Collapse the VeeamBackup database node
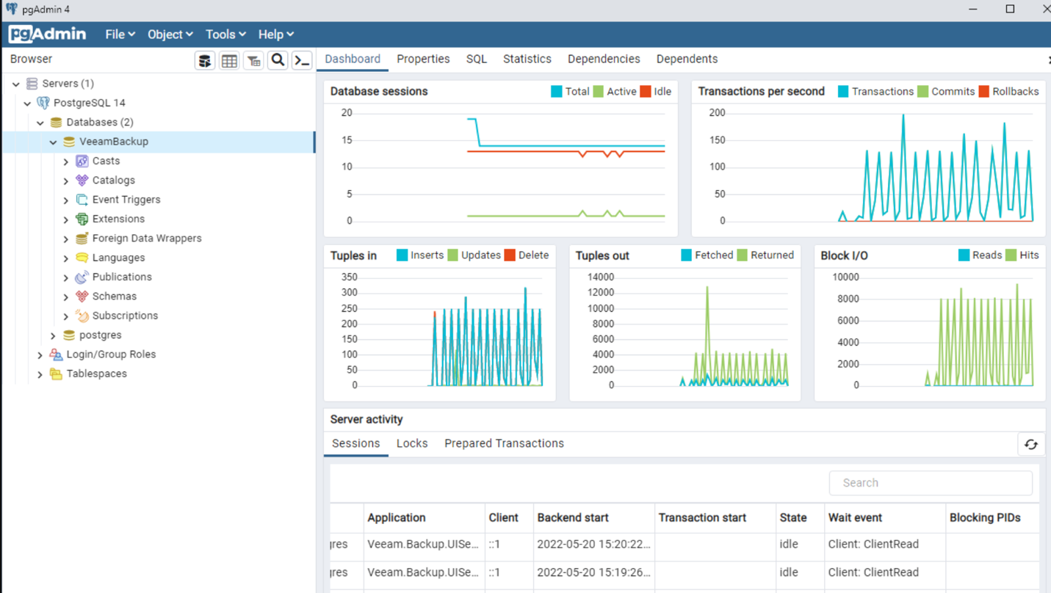 click(x=53, y=142)
